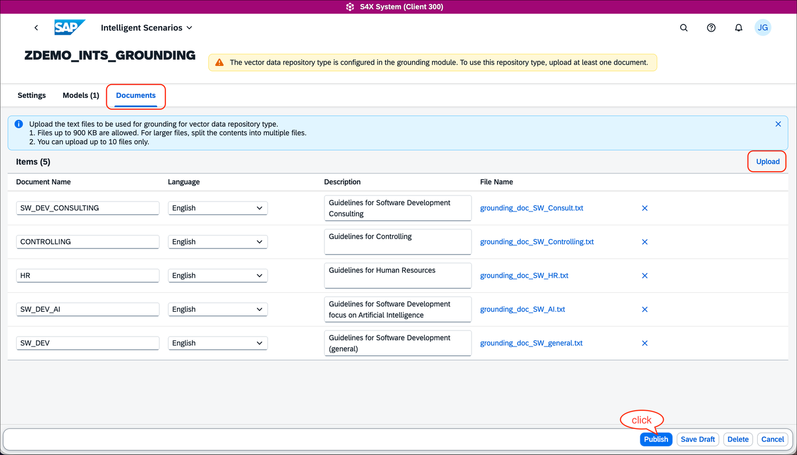Edit description 'Guidelines for Human Resources'
Screen dimensions: 797x455
[398, 276]
